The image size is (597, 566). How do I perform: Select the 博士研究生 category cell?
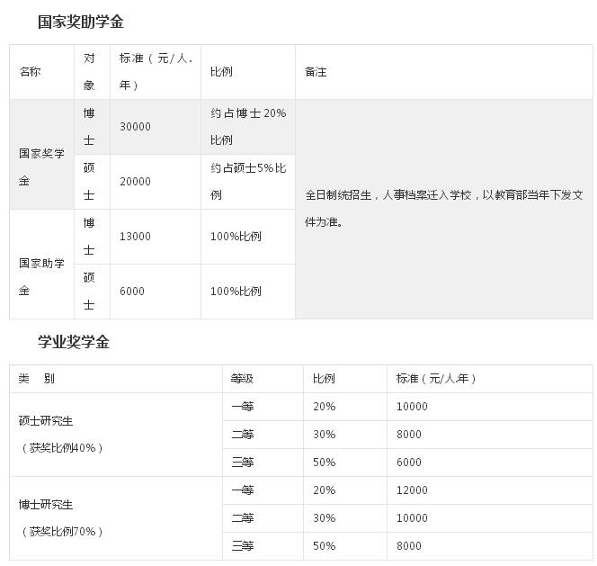pos(46,505)
